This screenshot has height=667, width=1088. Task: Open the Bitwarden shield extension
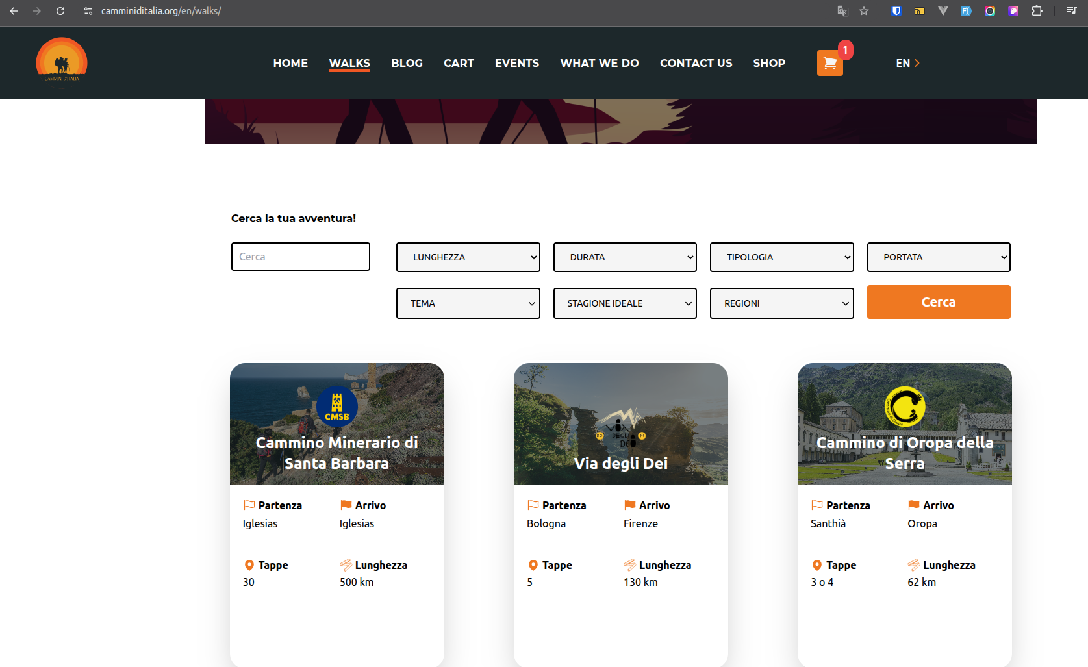[896, 11]
